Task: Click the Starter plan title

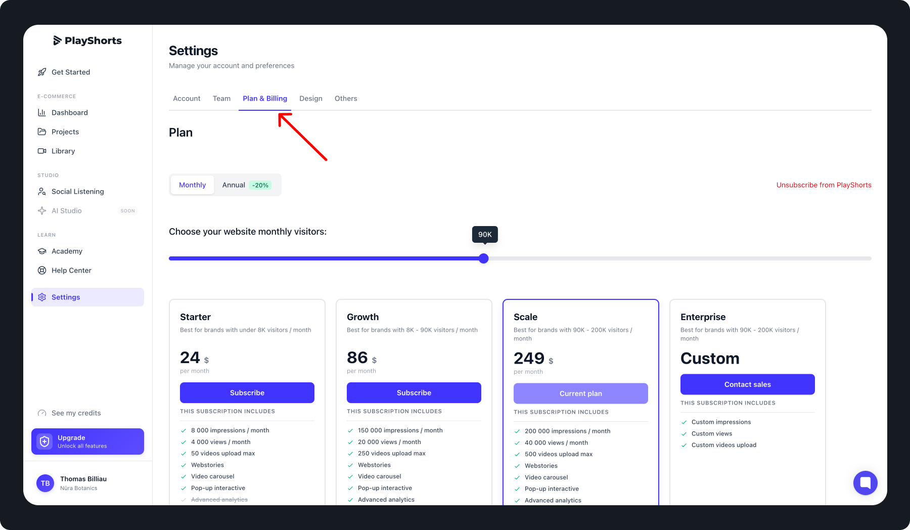Action: (x=195, y=317)
